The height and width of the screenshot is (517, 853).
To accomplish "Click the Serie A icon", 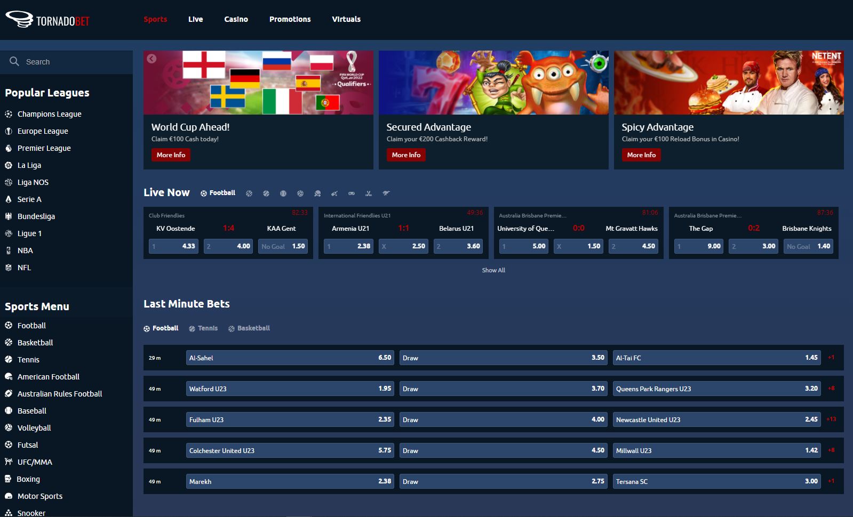I will pyautogui.click(x=9, y=199).
